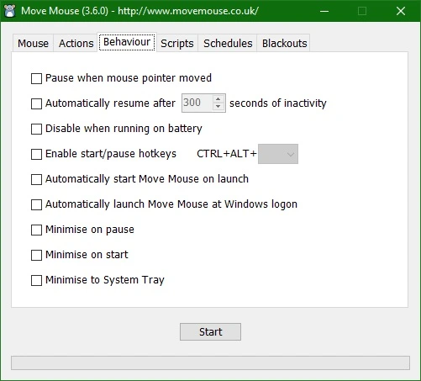Enable Minimise to System Tray
The width and height of the screenshot is (421, 381).
[36, 280]
